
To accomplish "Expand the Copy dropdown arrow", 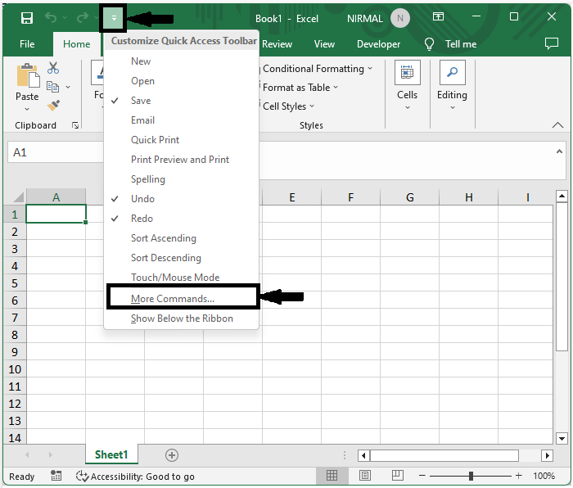I will 68,87.
